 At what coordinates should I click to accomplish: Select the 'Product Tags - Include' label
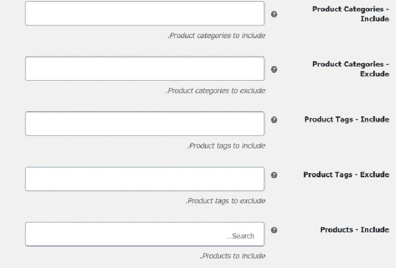pyautogui.click(x=346, y=120)
